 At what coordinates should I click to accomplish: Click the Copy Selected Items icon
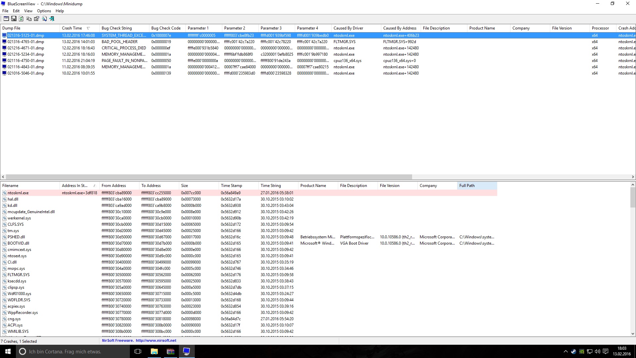click(x=29, y=19)
